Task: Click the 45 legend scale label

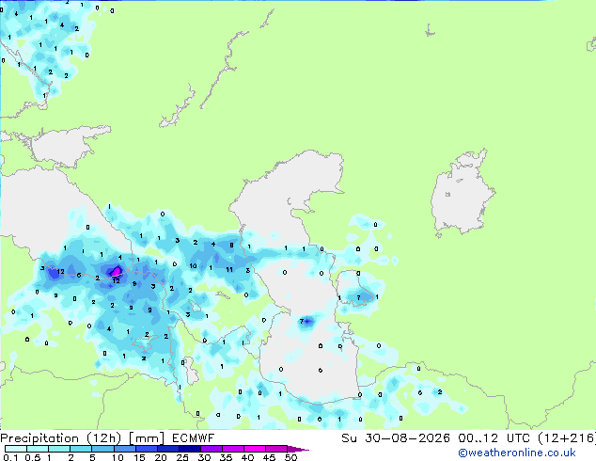Action: pyautogui.click(x=269, y=457)
